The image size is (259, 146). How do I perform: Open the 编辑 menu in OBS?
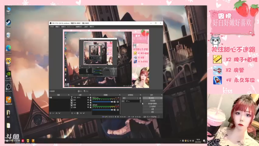click(58, 27)
